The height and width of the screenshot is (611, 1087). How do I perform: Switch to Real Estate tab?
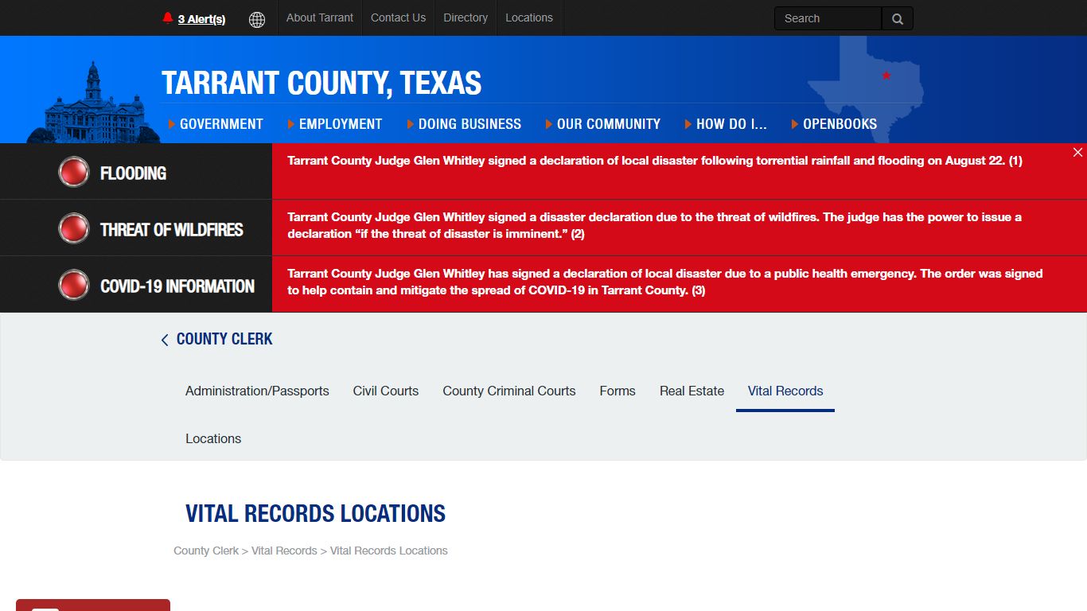[692, 391]
